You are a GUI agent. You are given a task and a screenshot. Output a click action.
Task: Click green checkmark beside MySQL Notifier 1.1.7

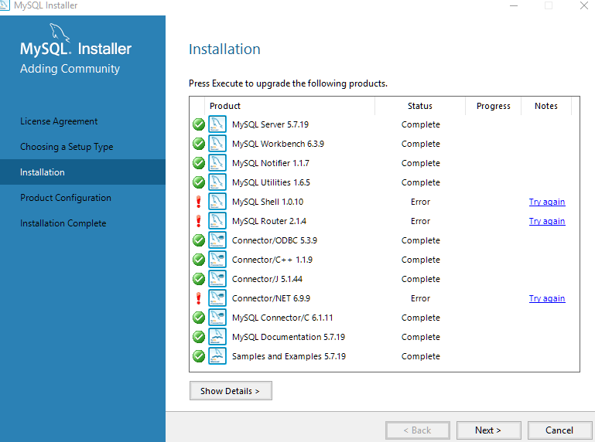point(199,163)
